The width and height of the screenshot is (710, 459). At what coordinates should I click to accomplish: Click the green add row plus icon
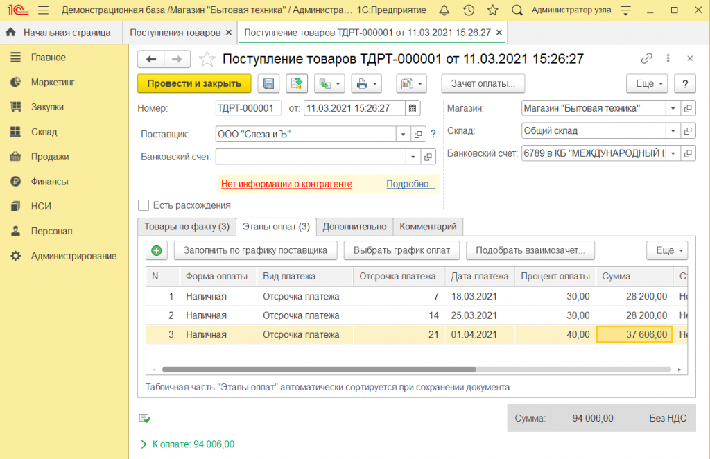coord(157,250)
